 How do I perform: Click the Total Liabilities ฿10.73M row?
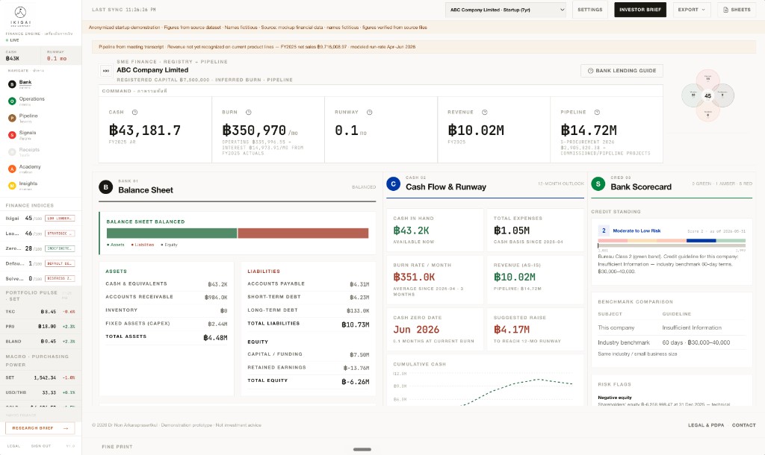click(309, 324)
